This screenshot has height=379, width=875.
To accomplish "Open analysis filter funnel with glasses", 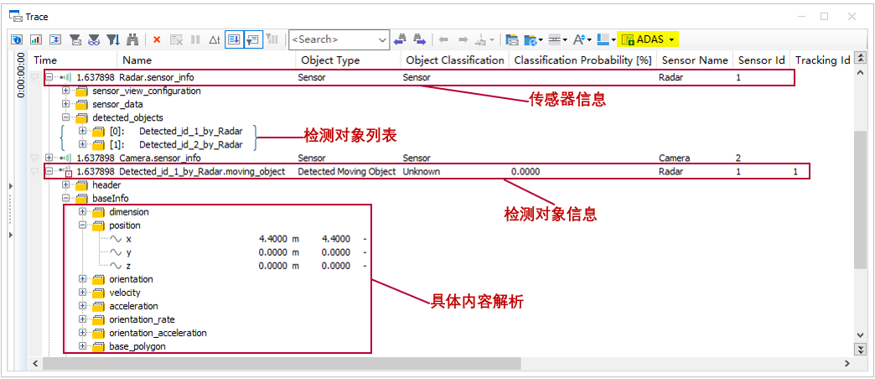I will [x=94, y=39].
